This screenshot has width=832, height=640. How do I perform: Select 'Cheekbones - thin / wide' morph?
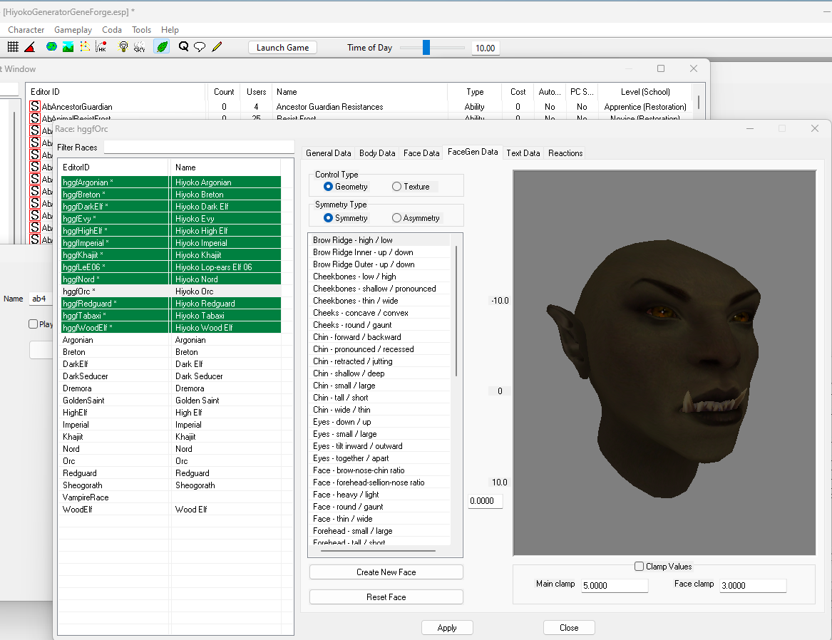379,301
